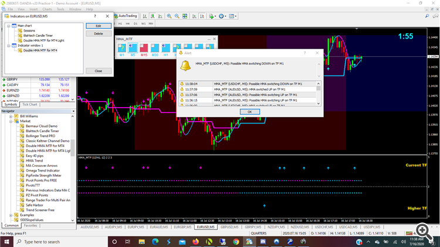This screenshot has height=247, width=440.
Task: Select the D1 timeframe button
Action: (x=136, y=24)
